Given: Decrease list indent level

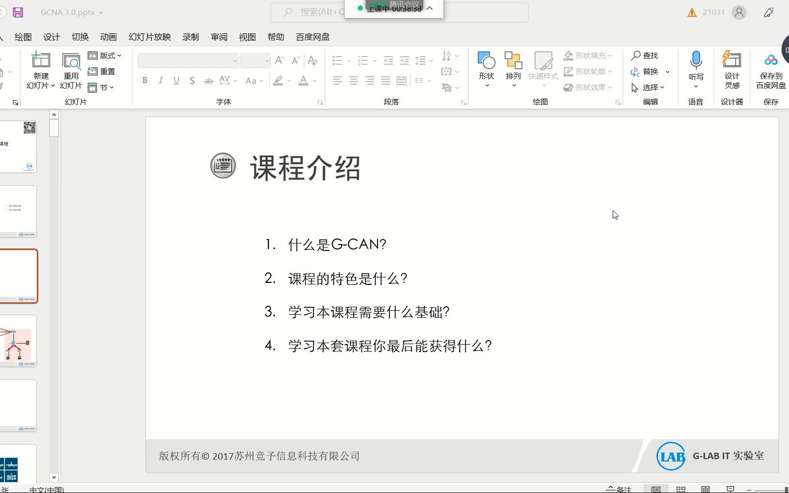Looking at the screenshot, I should point(389,61).
